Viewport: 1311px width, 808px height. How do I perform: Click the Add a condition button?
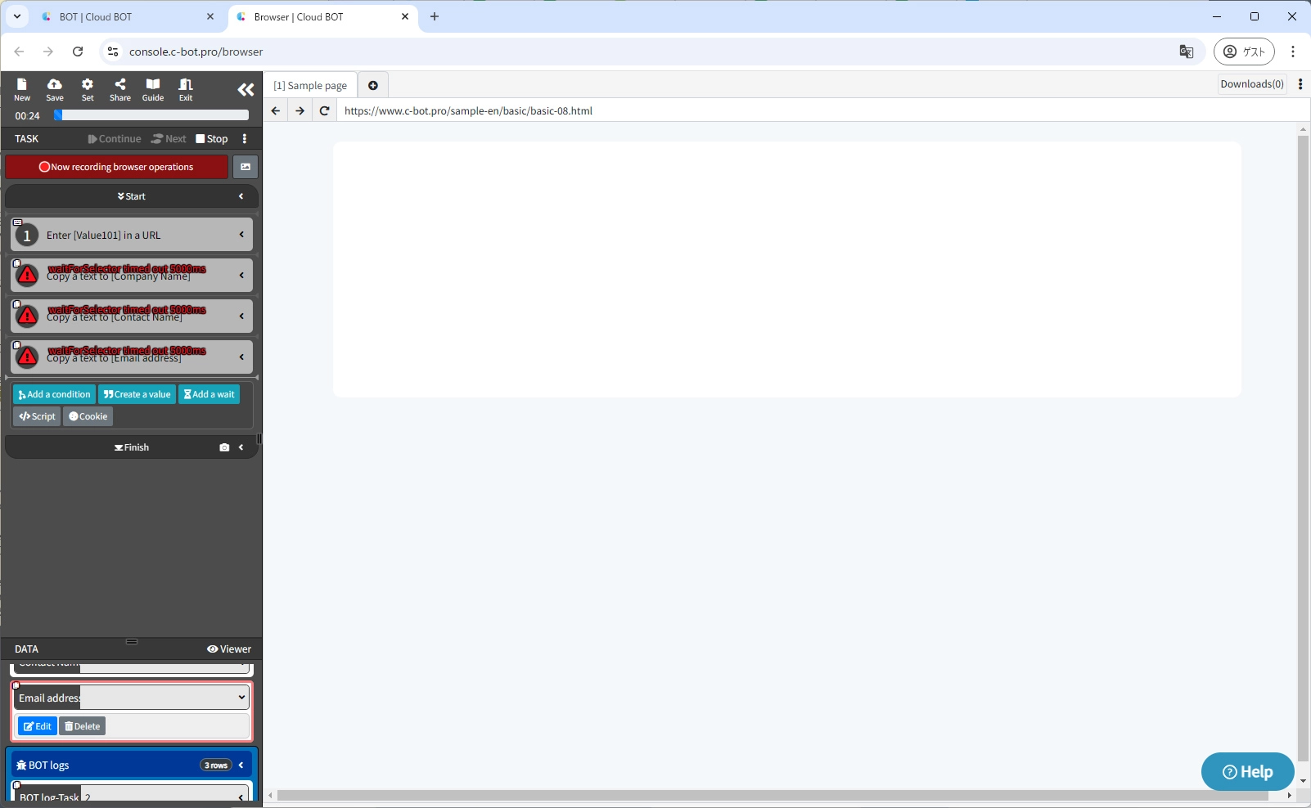click(54, 394)
